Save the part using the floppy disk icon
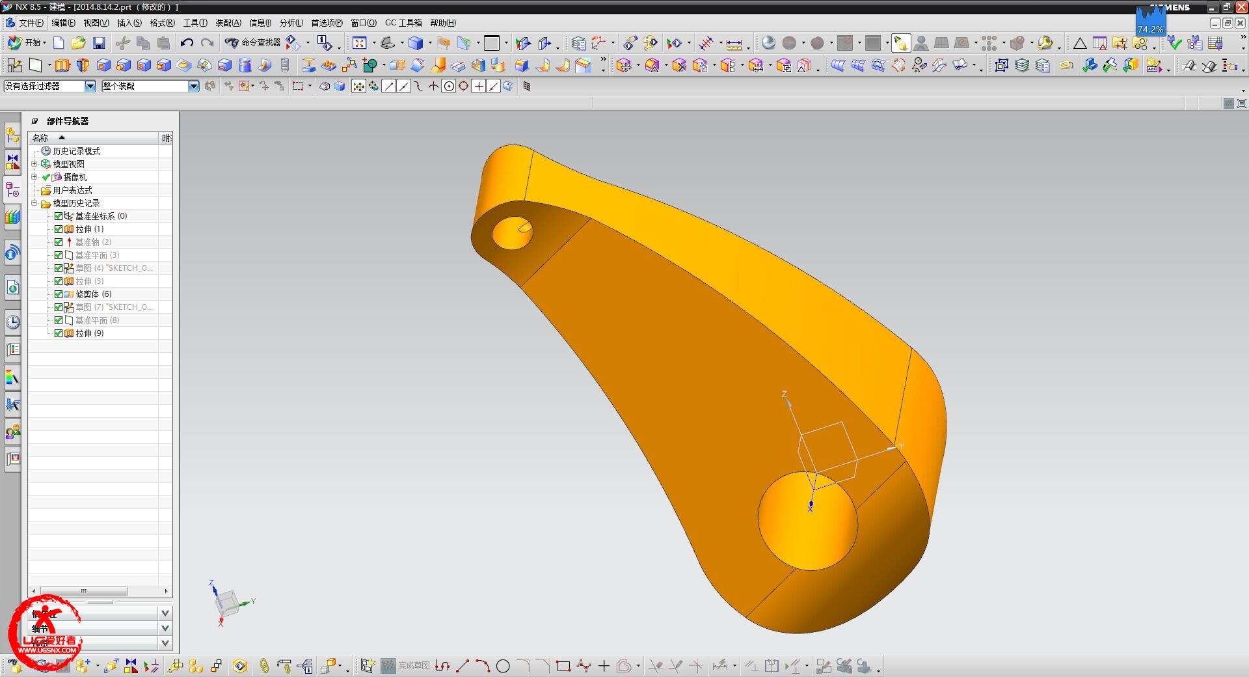Screen dimensions: 1249x677 (x=99, y=43)
